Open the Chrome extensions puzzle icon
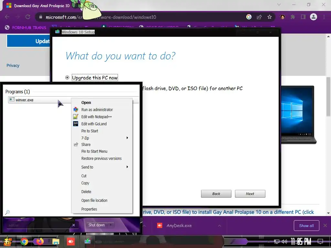Image resolution: width=331 pixels, height=248 pixels. point(293,17)
